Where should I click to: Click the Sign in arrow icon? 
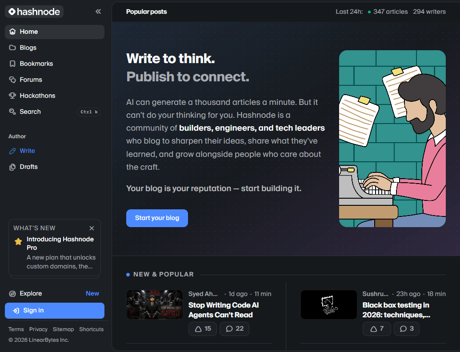tap(16, 311)
